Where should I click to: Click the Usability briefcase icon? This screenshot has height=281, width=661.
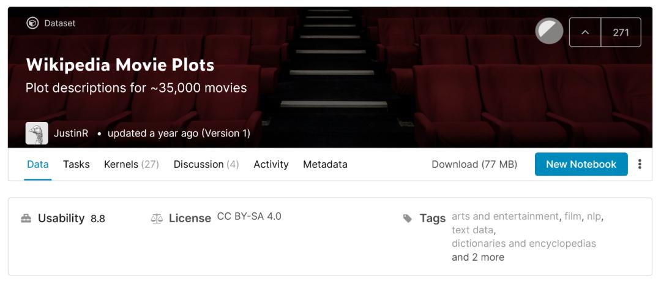point(26,219)
